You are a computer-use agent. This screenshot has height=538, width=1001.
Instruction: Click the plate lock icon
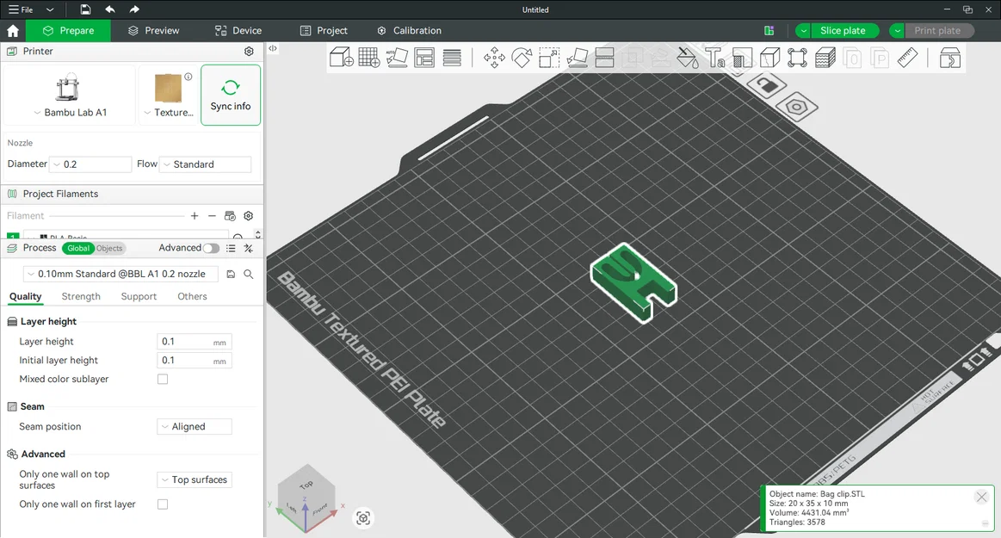coord(767,85)
